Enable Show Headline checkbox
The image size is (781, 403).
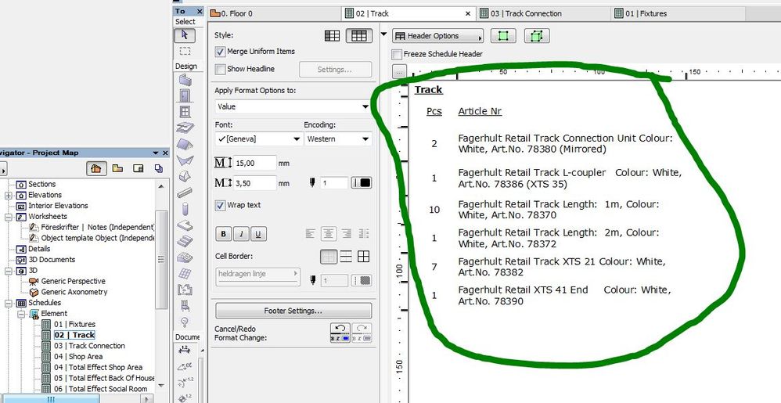tap(220, 69)
